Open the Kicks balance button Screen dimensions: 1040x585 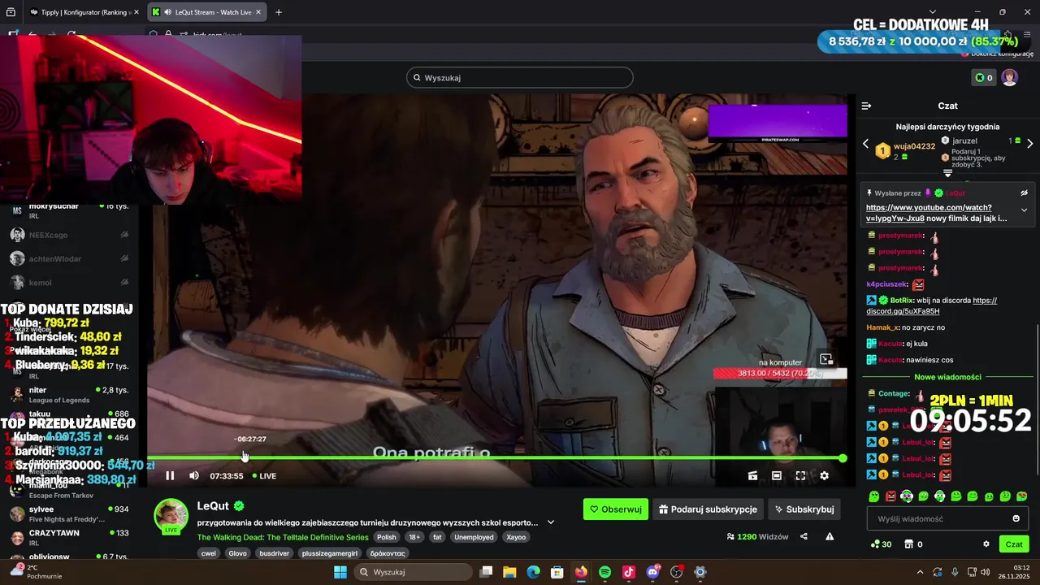coord(984,78)
